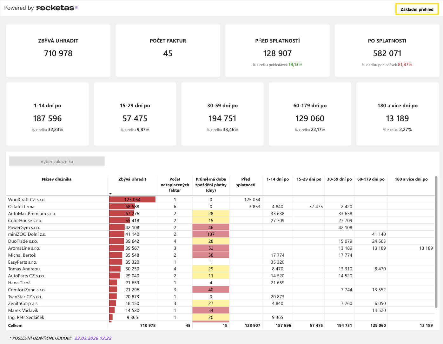Select the WoolCraft CZ s.r.o. row
Viewport: 443px width, 344px height.
tap(220, 200)
